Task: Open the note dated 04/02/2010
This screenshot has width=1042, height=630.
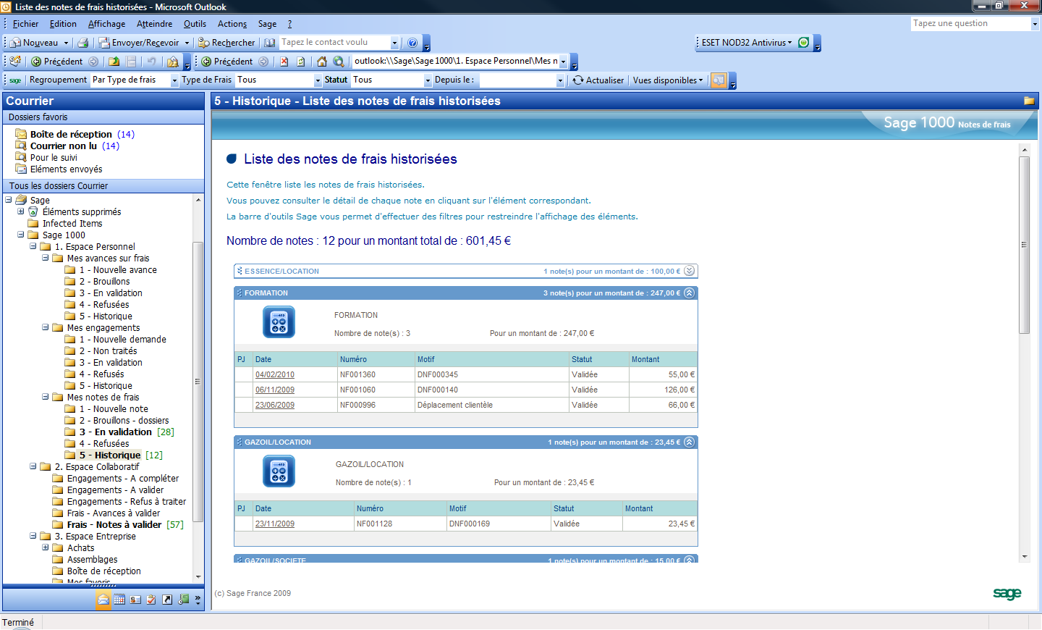Action: click(275, 374)
